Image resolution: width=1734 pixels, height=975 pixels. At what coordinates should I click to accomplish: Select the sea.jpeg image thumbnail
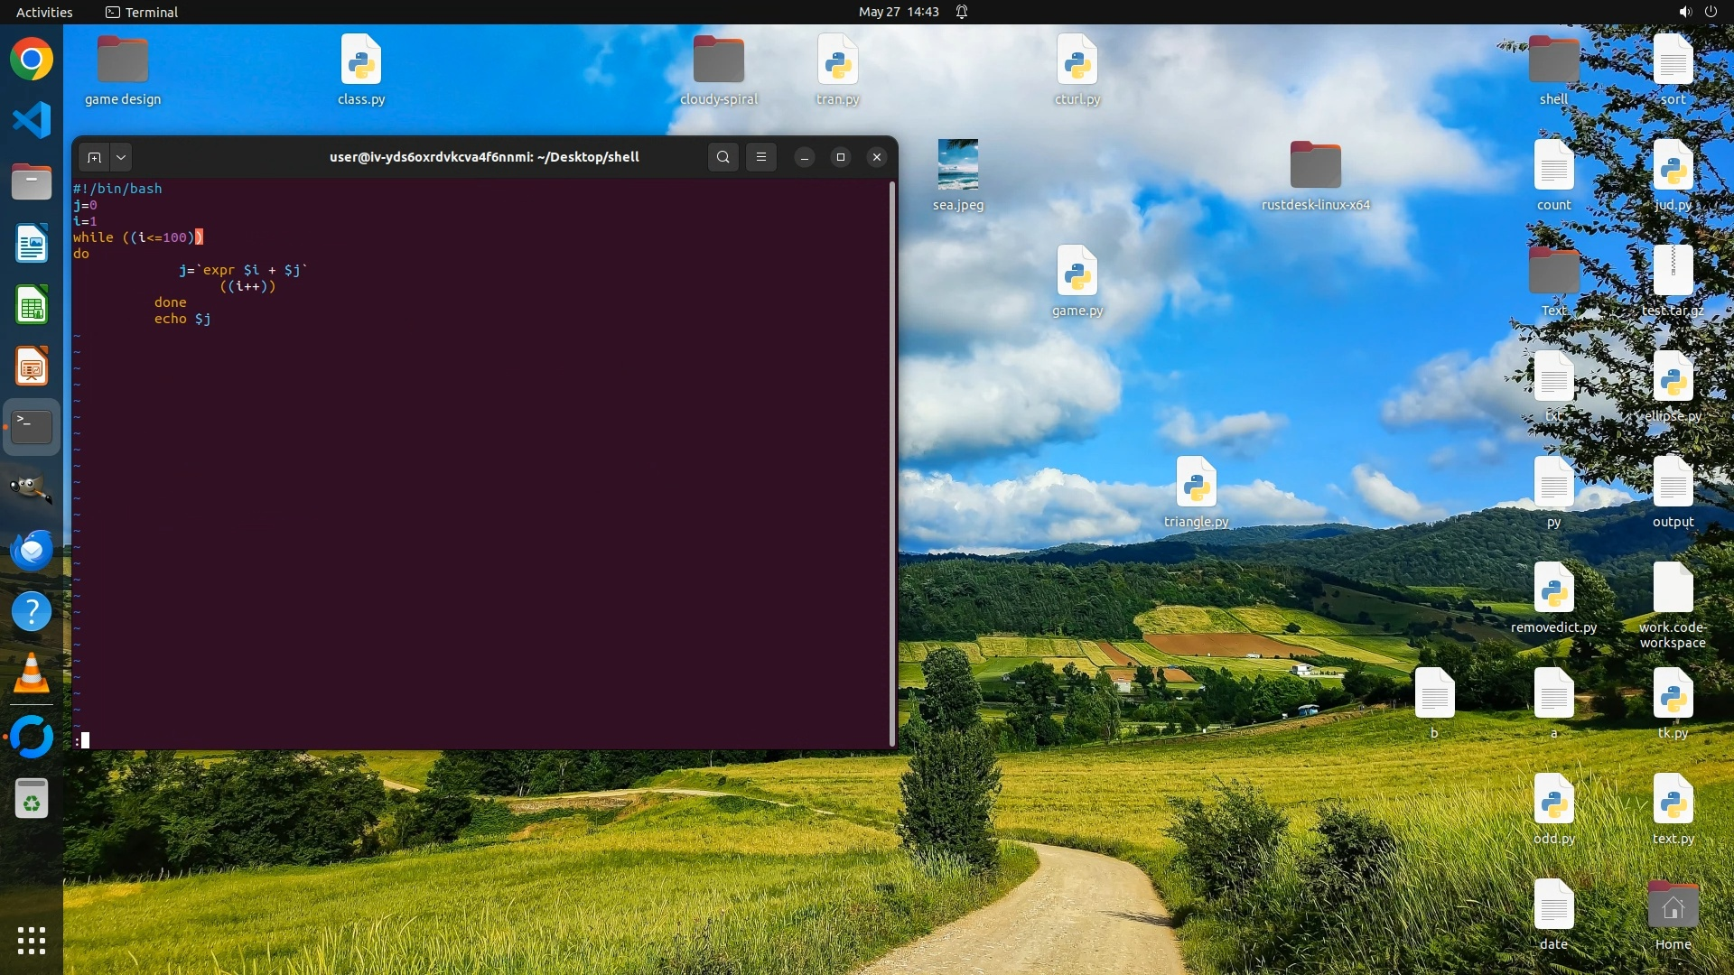tap(957, 165)
